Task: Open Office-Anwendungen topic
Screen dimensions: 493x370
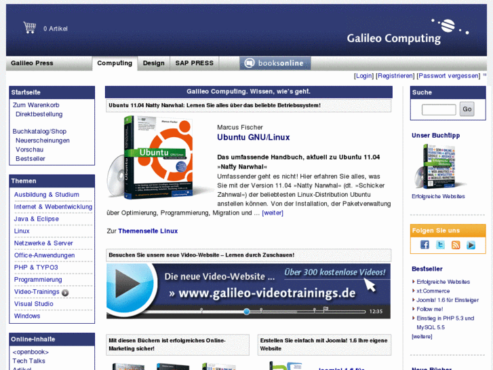Action: (x=44, y=255)
